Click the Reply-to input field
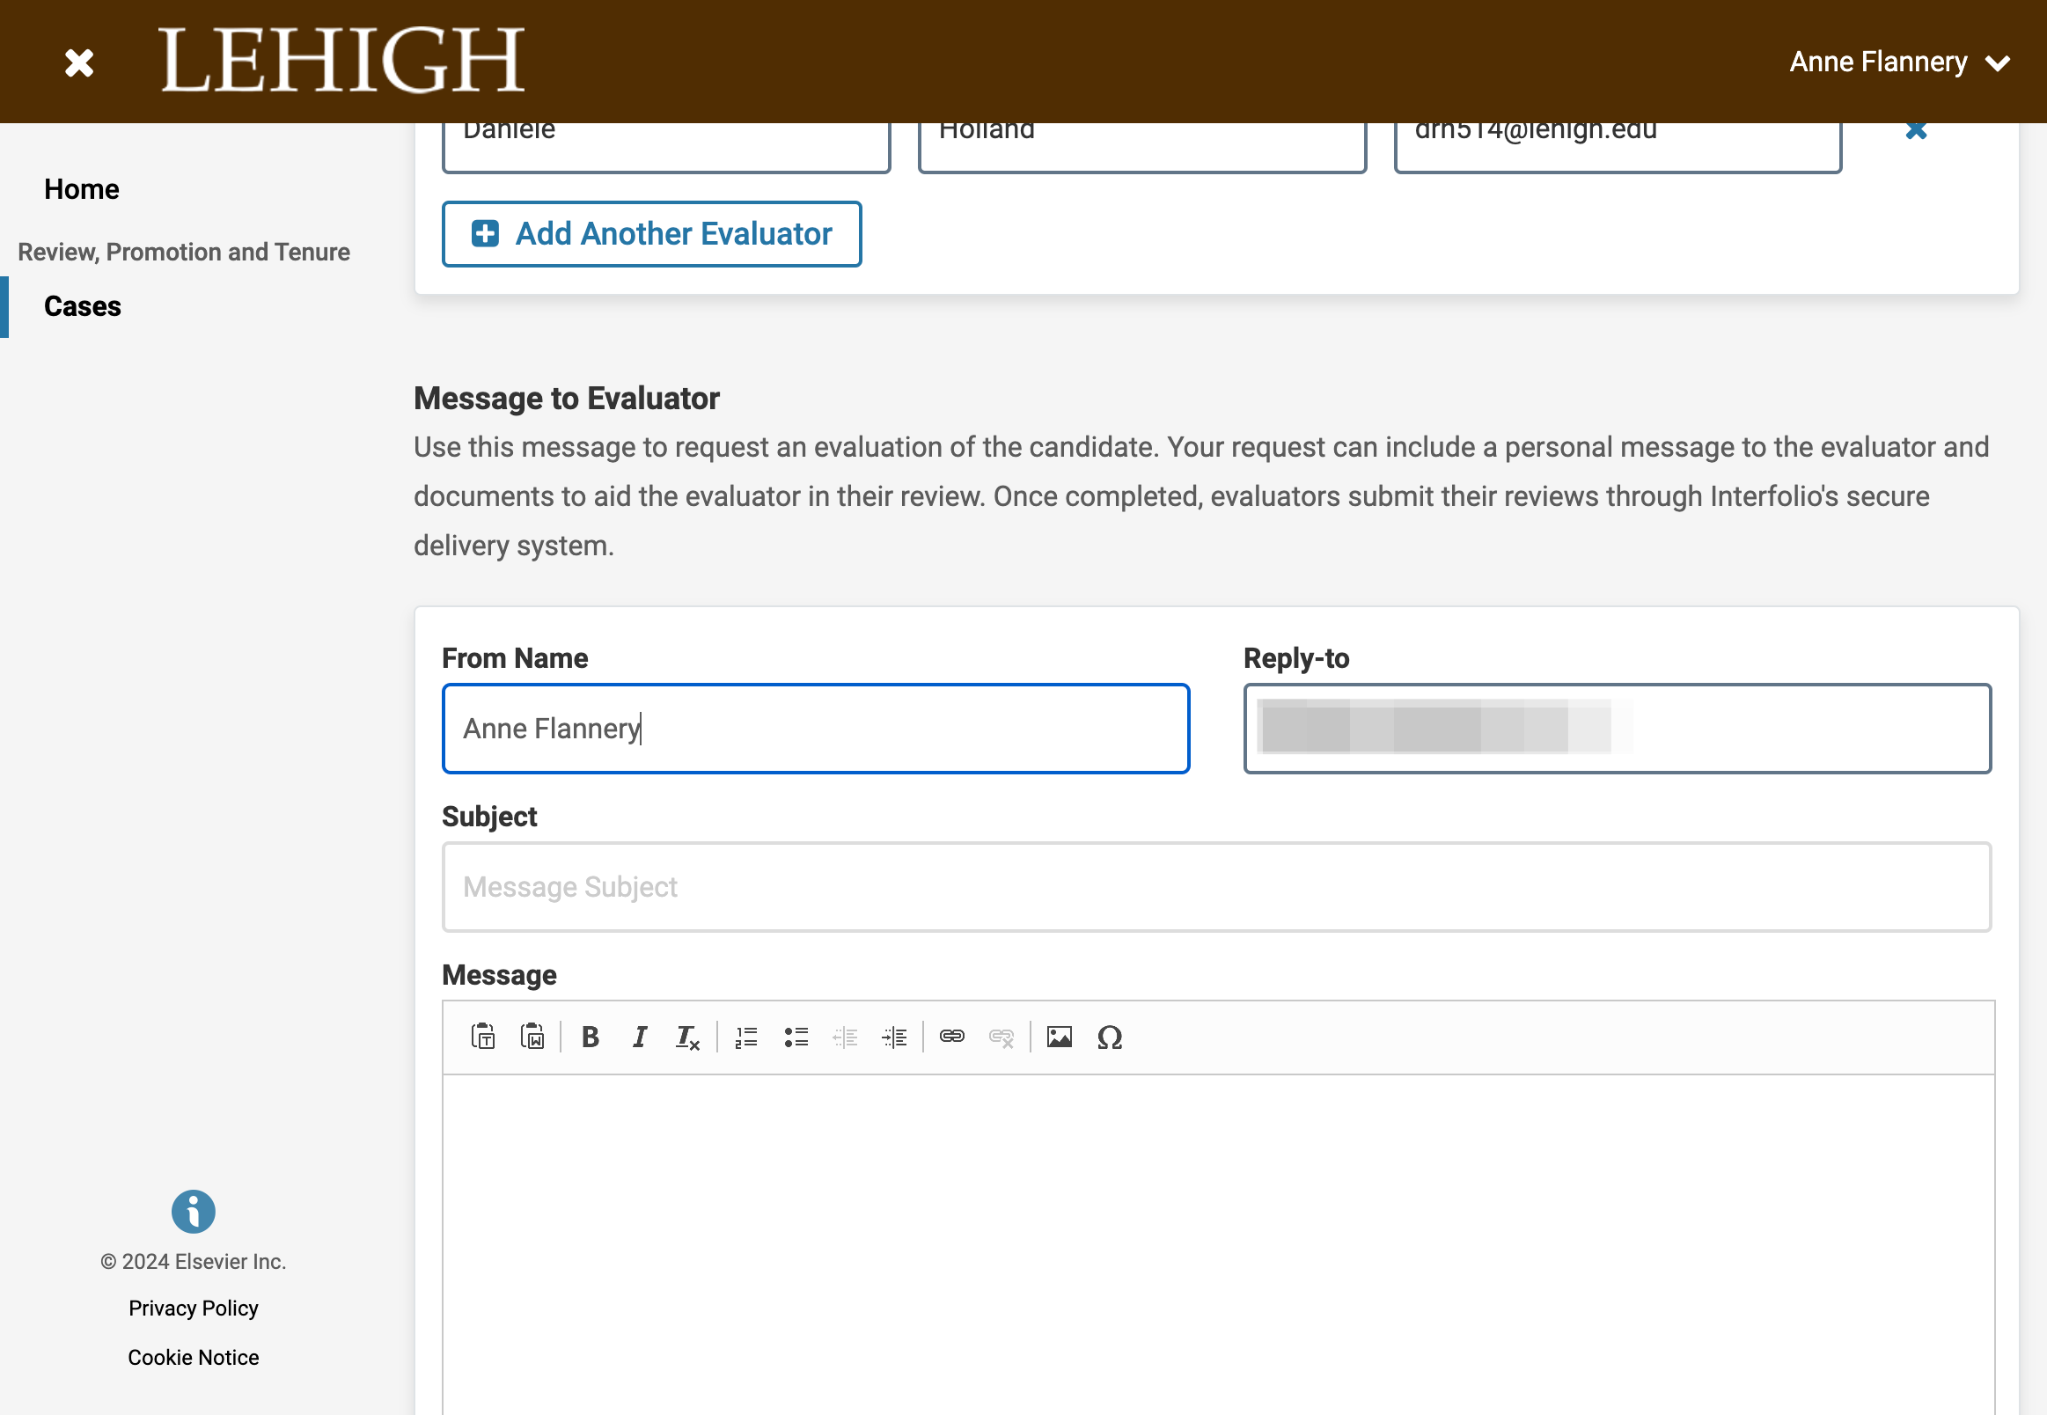 1617,729
